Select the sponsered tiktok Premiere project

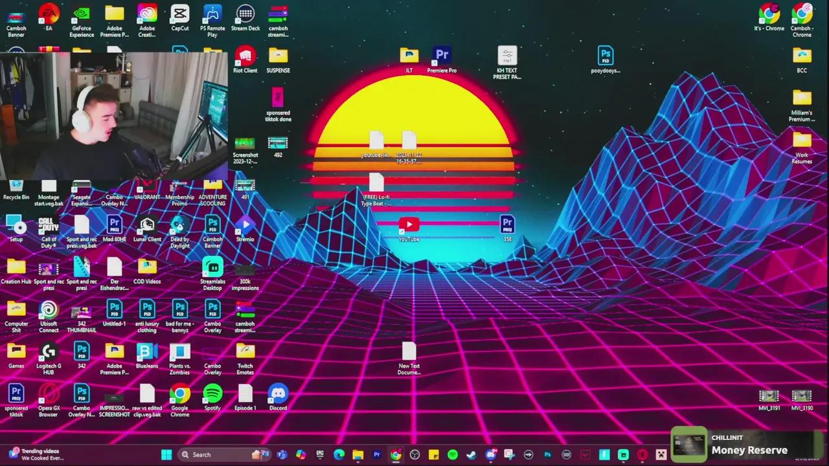[16, 401]
